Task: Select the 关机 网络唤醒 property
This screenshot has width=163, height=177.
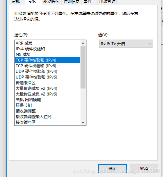Action: pos(48,99)
